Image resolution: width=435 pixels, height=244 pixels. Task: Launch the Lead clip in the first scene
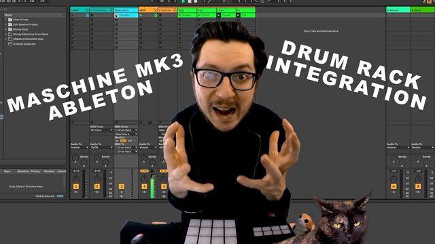pyautogui.click(x=219, y=15)
